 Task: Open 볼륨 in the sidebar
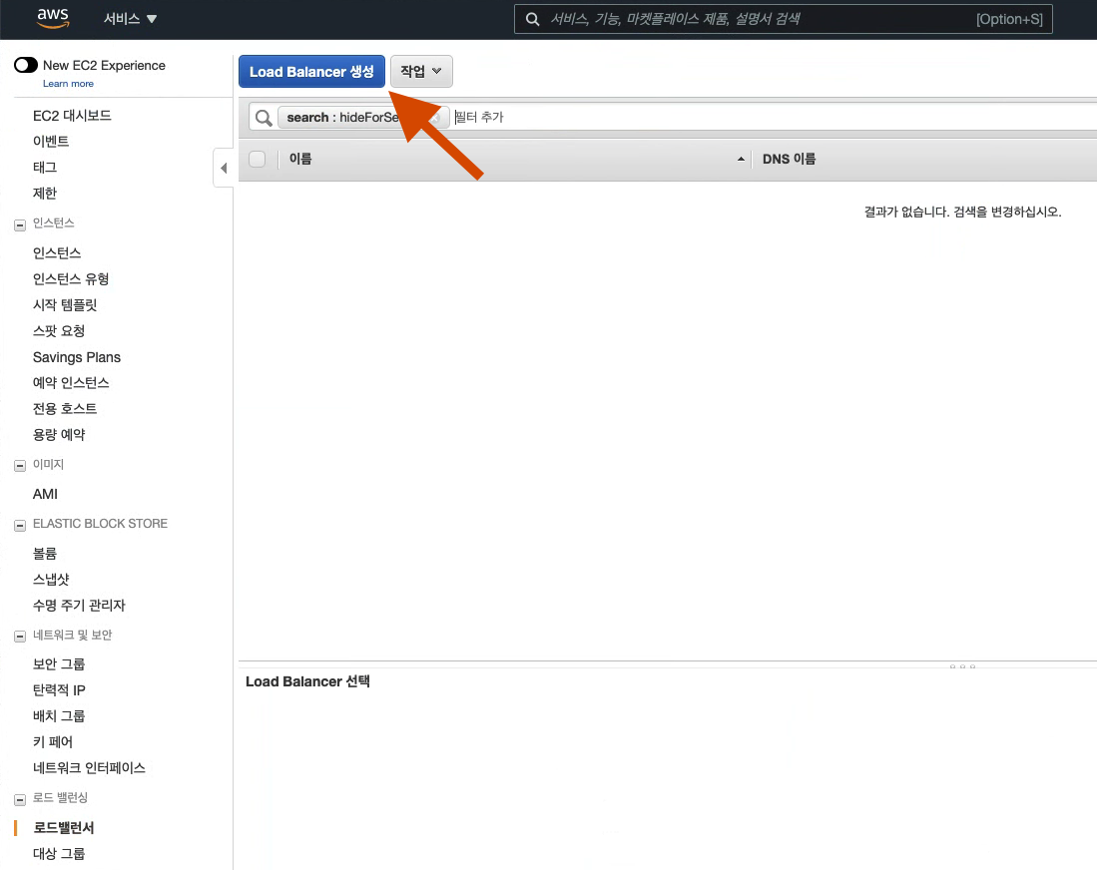click(45, 553)
